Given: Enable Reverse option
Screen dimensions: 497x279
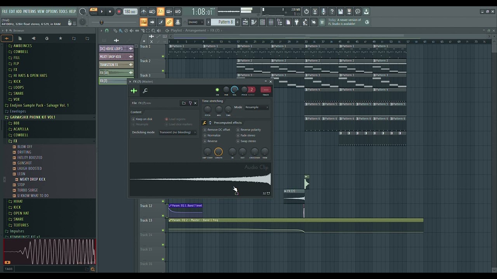Looking at the screenshot, I should coord(210,141).
